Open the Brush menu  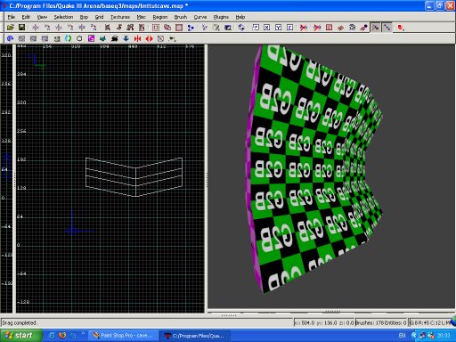point(181,17)
